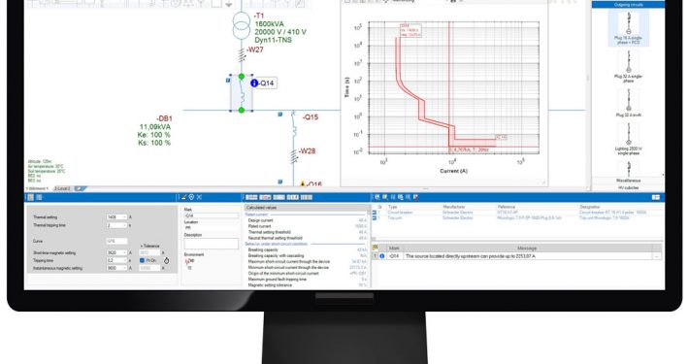The height and width of the screenshot is (364, 689).
Task: Pick the Plug 32 A single phase symbol
Action: point(628,66)
